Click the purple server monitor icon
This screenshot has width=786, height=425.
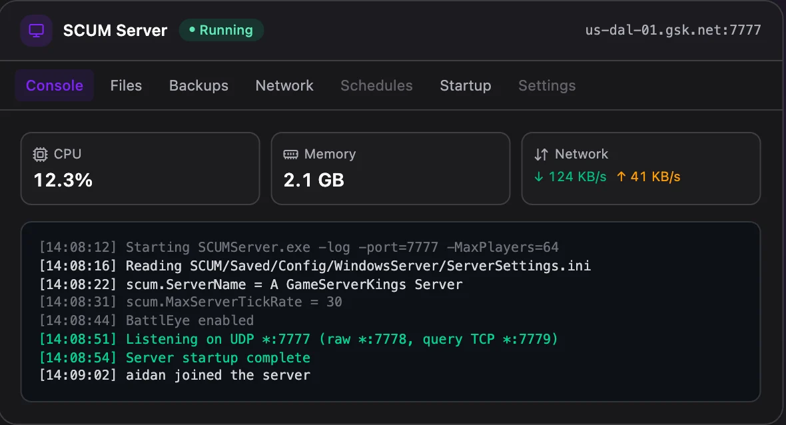click(36, 31)
